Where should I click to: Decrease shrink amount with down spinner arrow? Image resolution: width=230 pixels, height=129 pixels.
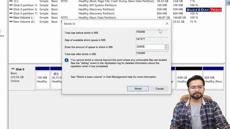point(166,48)
